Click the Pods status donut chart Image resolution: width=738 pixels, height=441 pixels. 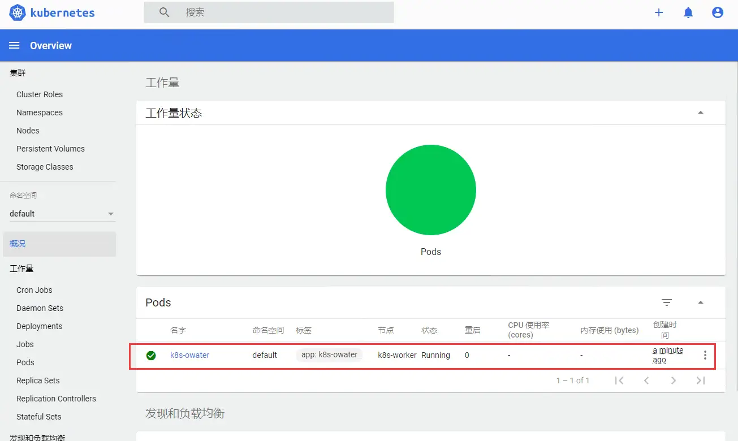431,190
